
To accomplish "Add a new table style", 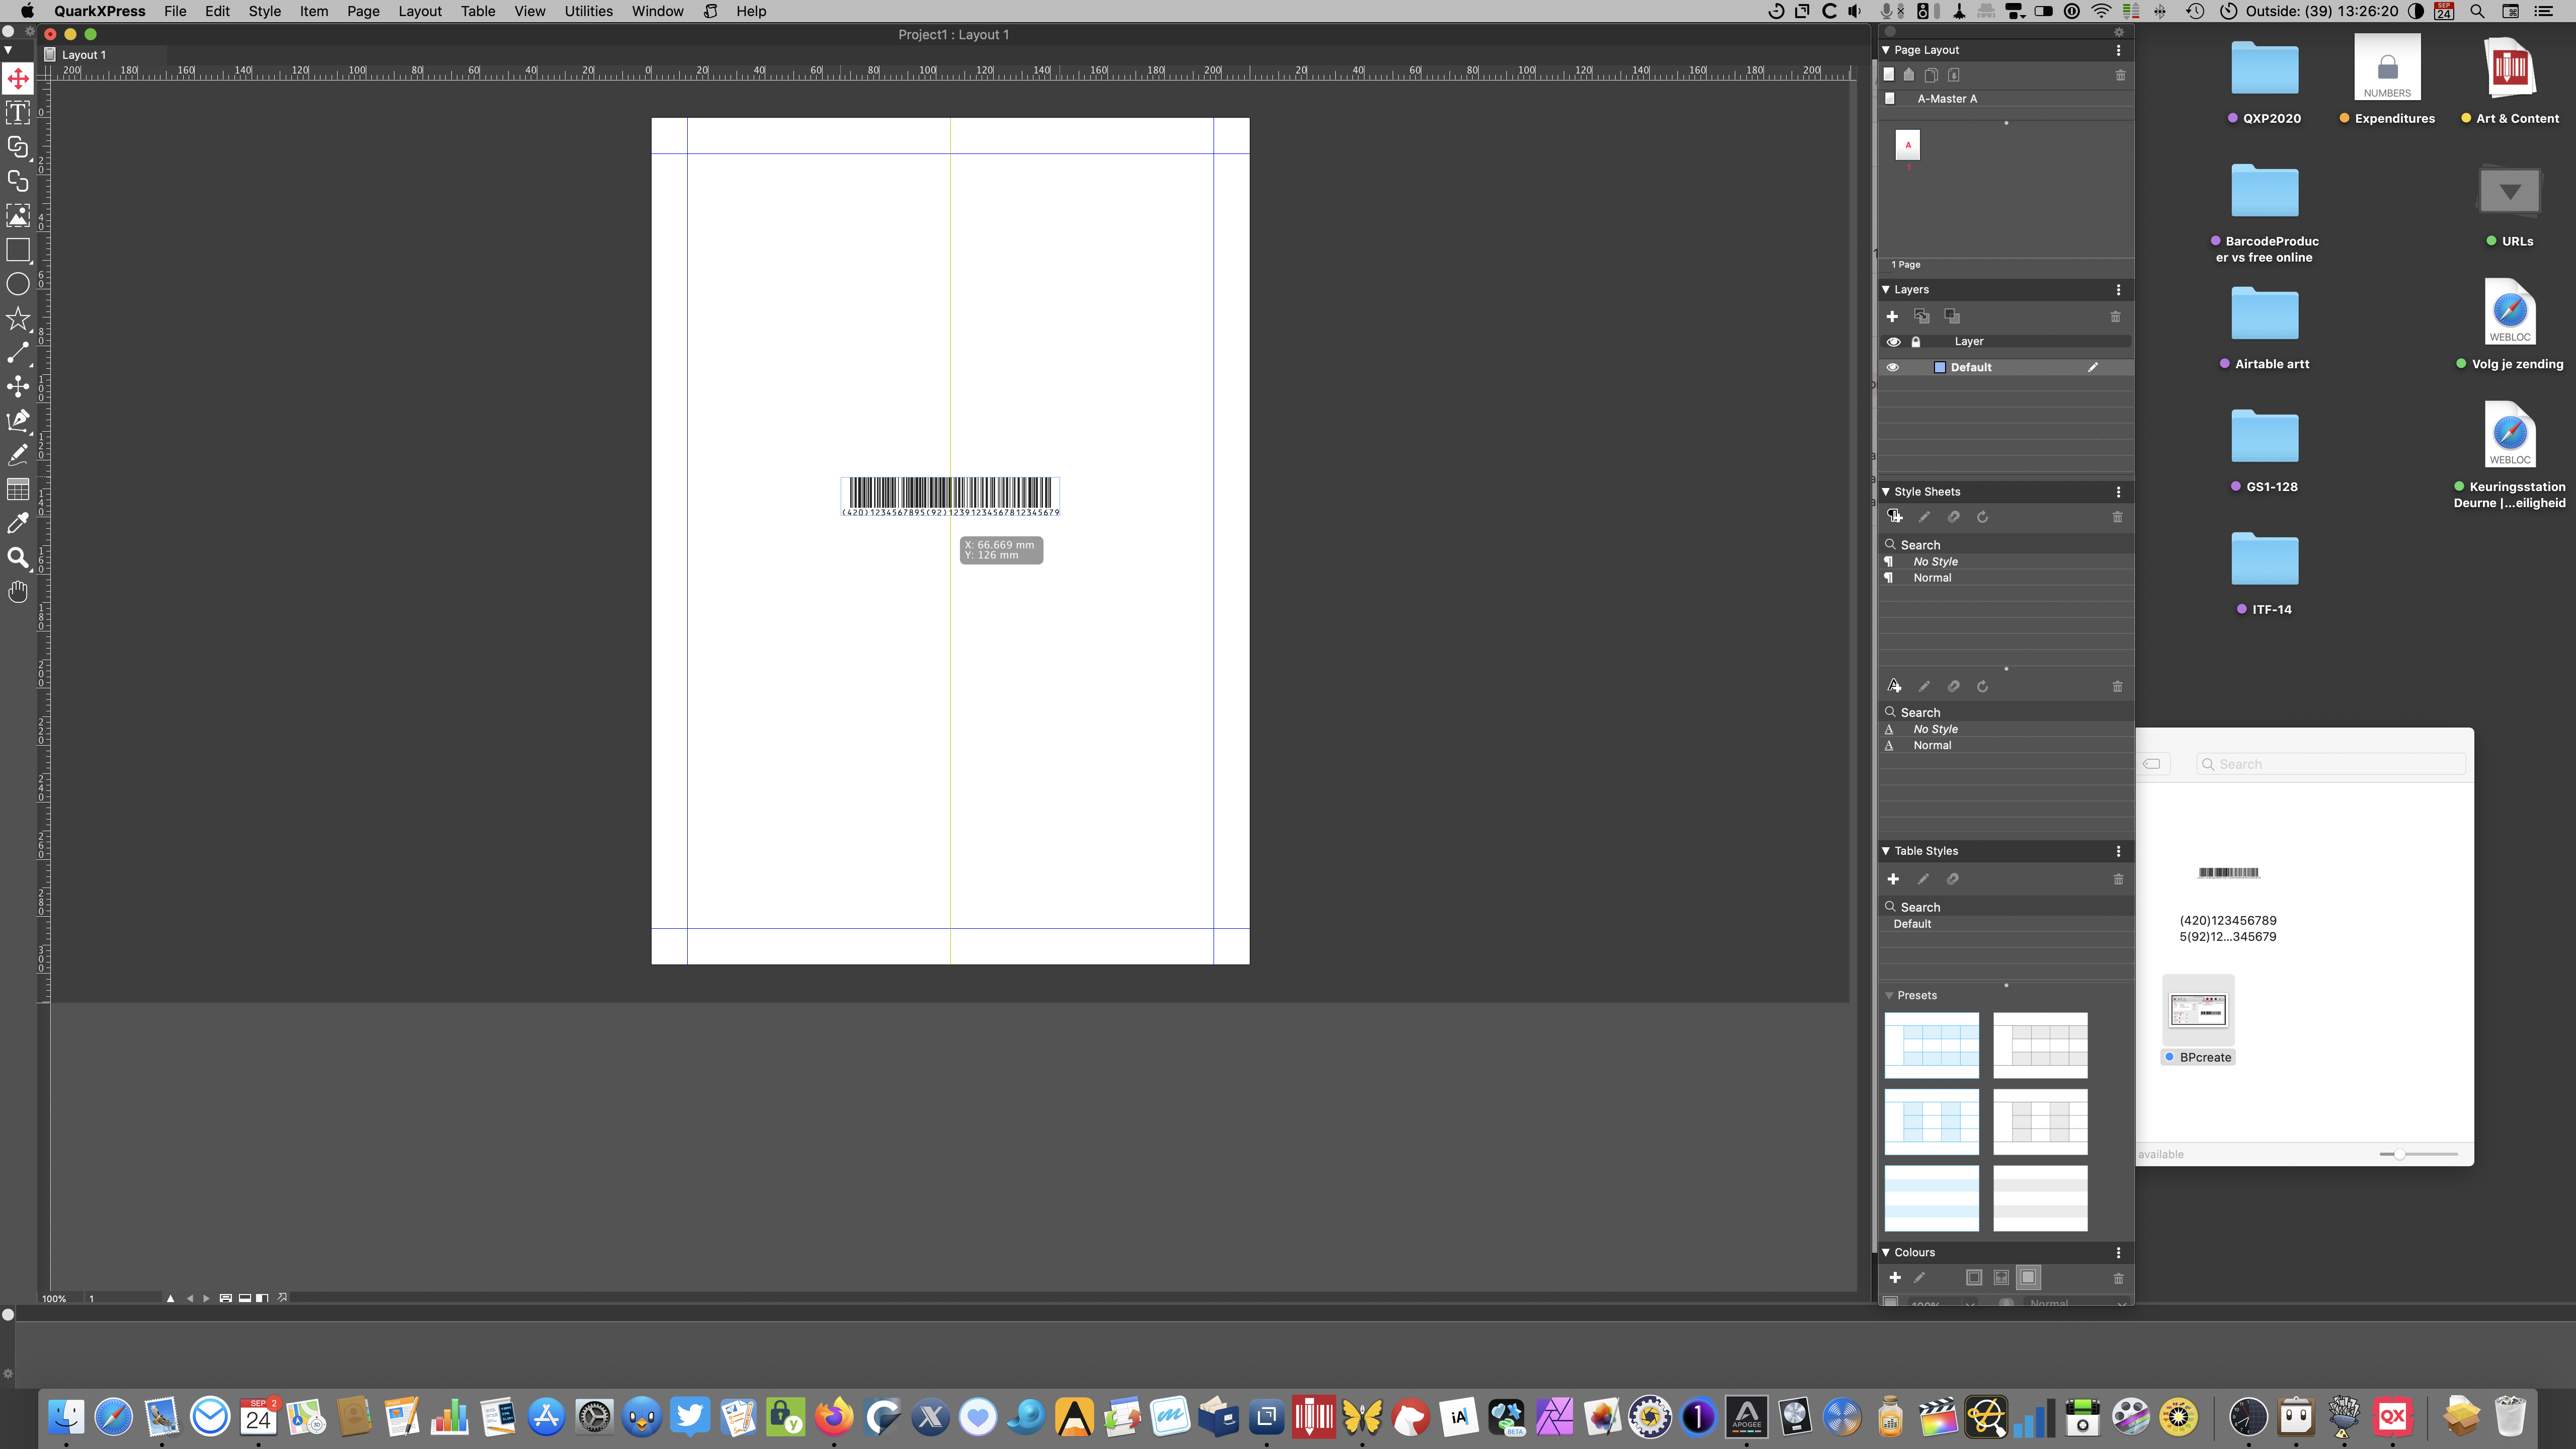I will [1893, 879].
